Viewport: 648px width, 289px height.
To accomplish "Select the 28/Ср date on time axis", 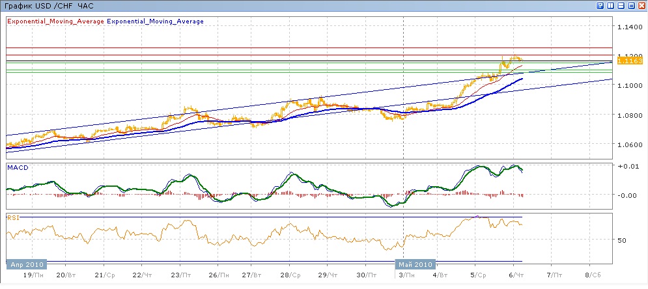I will coord(291,276).
